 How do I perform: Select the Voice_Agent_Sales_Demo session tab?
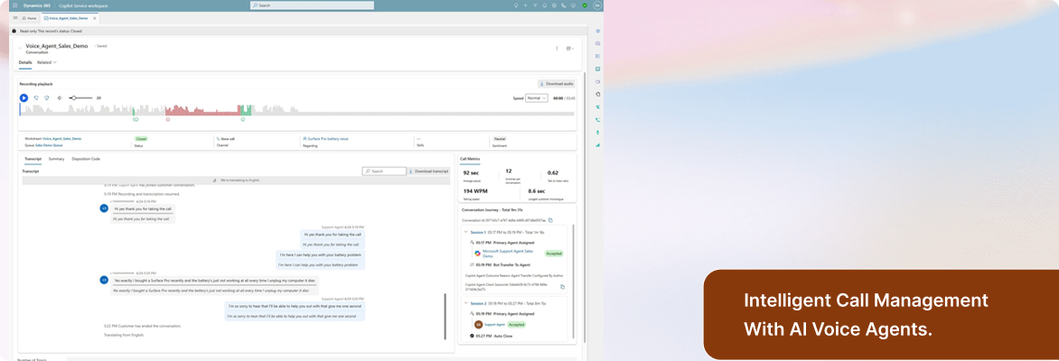tap(66, 18)
